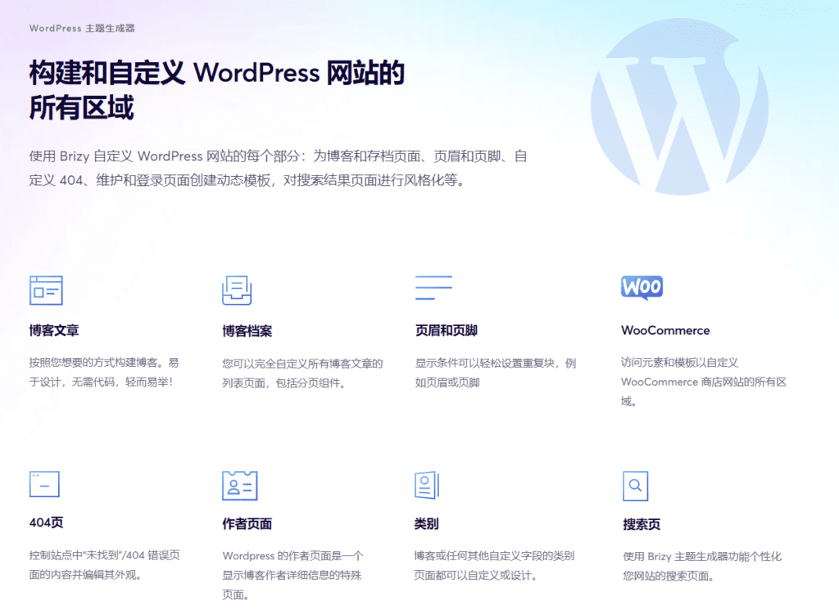
Task: Click the 404 page window icon
Action: tap(44, 484)
